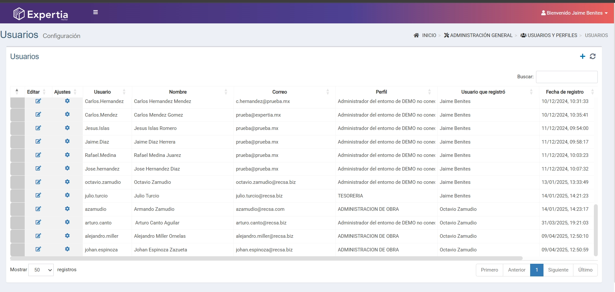Open settings gear for Jesus.Islas
The width and height of the screenshot is (615, 292).
67,128
